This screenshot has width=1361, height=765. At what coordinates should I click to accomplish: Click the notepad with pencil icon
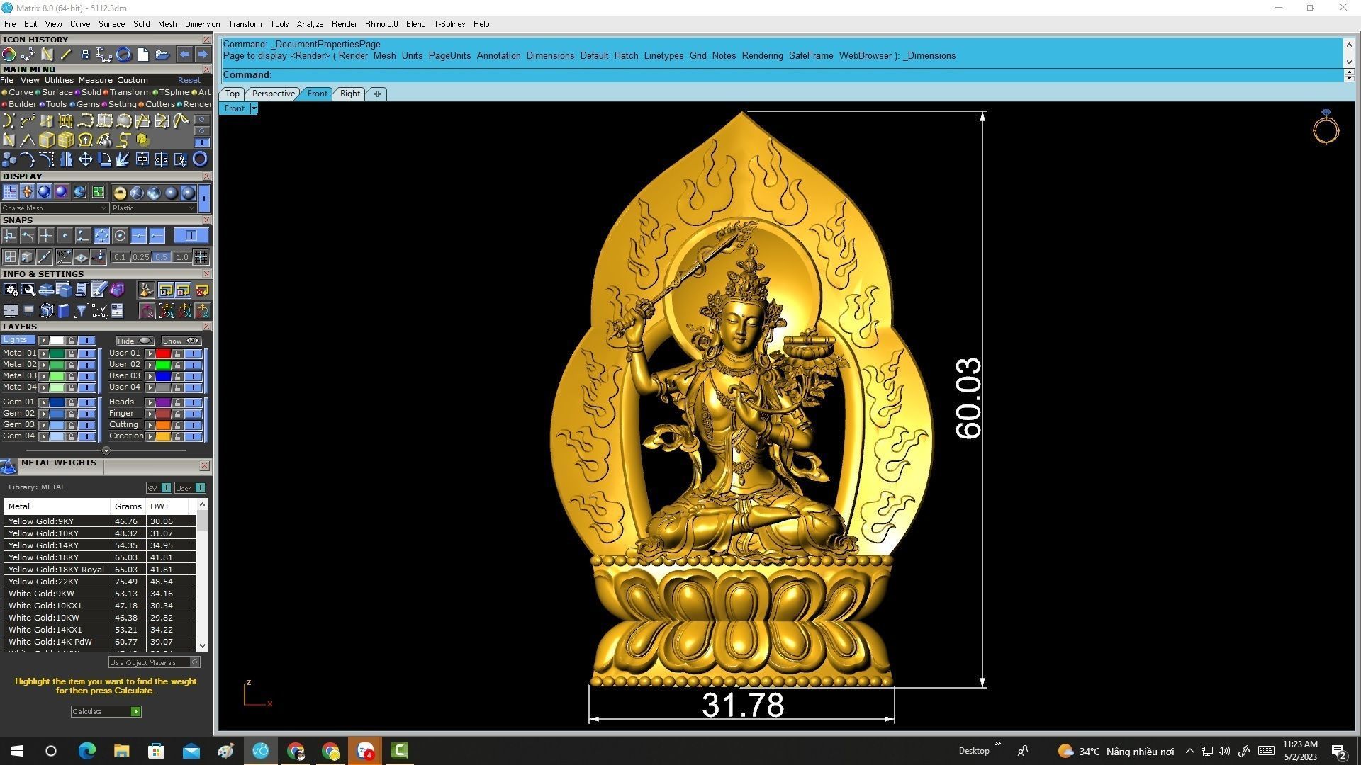tap(99, 290)
